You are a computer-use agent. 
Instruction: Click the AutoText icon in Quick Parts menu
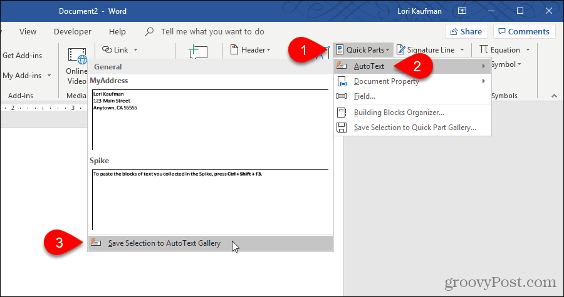click(x=341, y=66)
